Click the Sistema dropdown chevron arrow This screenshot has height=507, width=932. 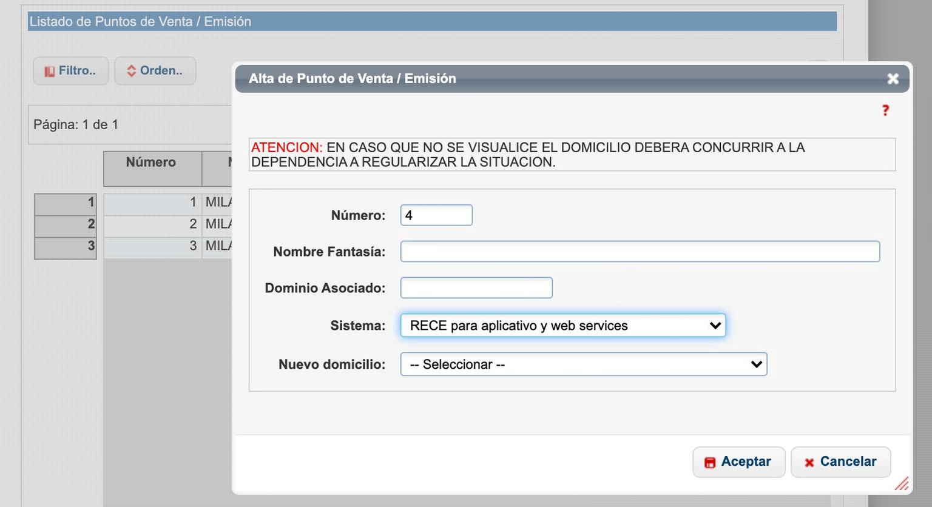pos(714,326)
